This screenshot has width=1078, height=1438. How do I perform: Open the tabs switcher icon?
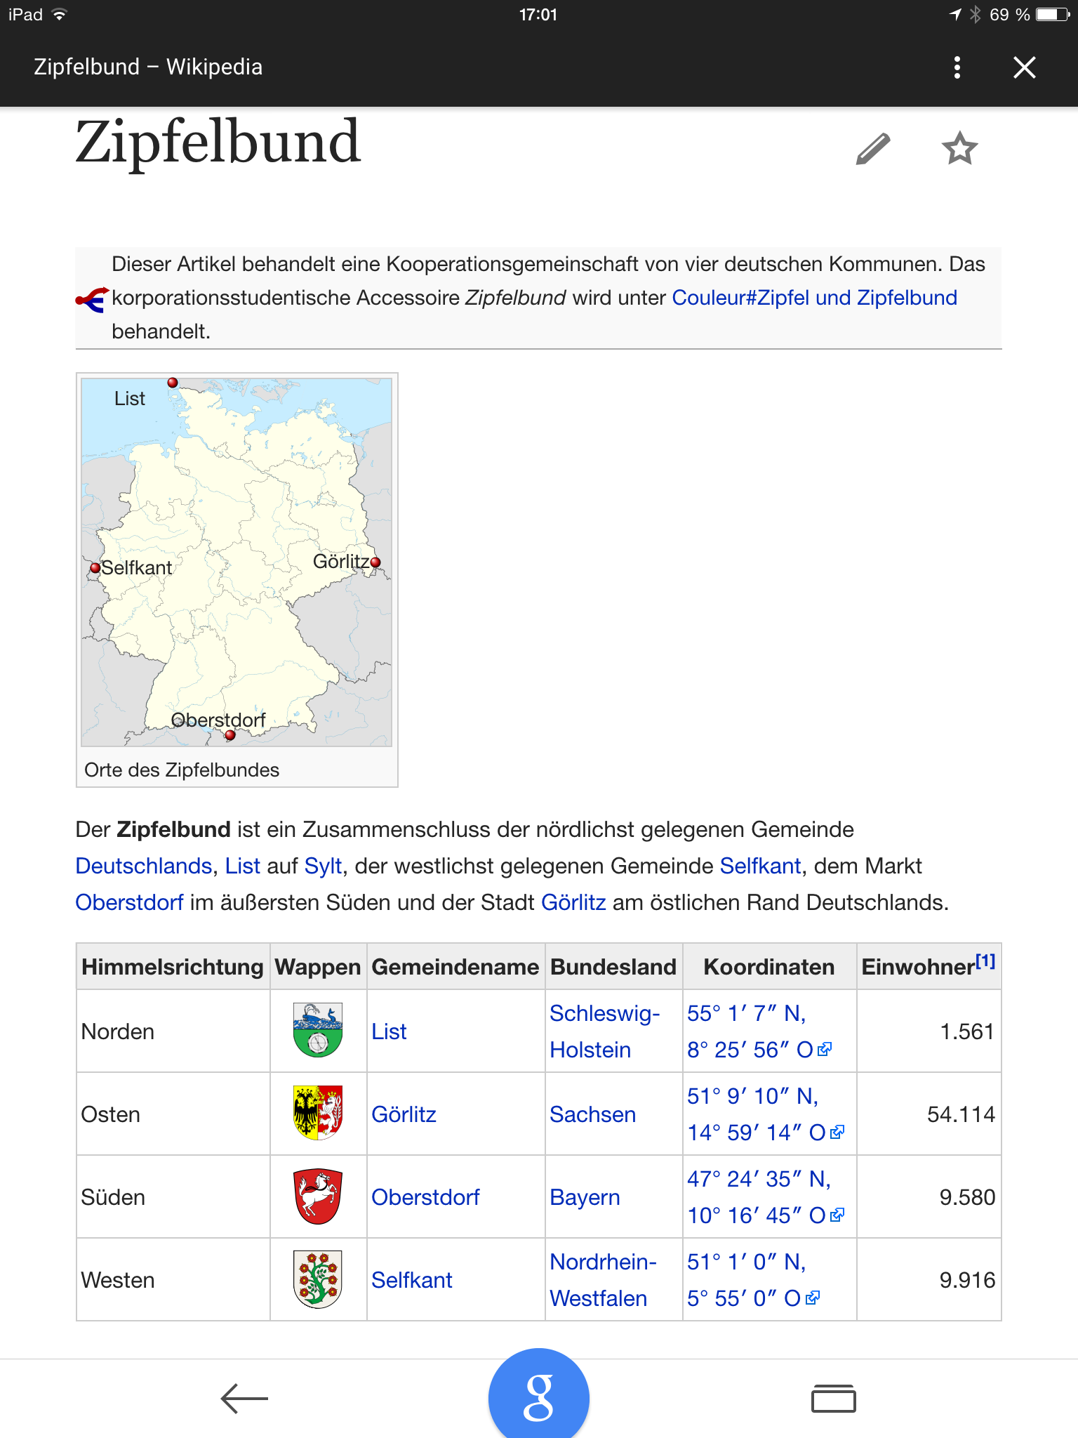833,1398
